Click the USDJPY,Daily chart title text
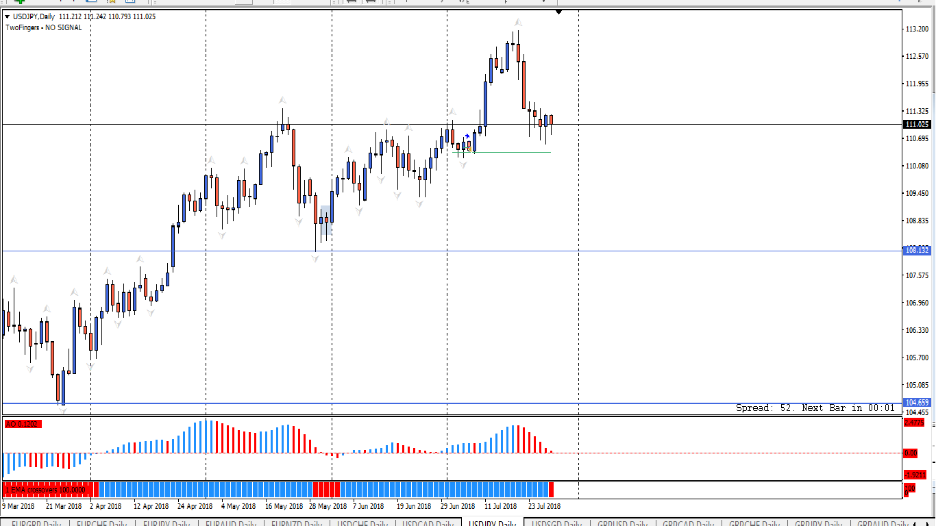Screen dimensions: 936x526 pos(34,16)
